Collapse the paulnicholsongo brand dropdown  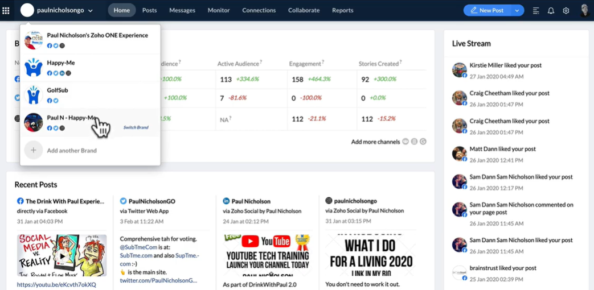91,11
